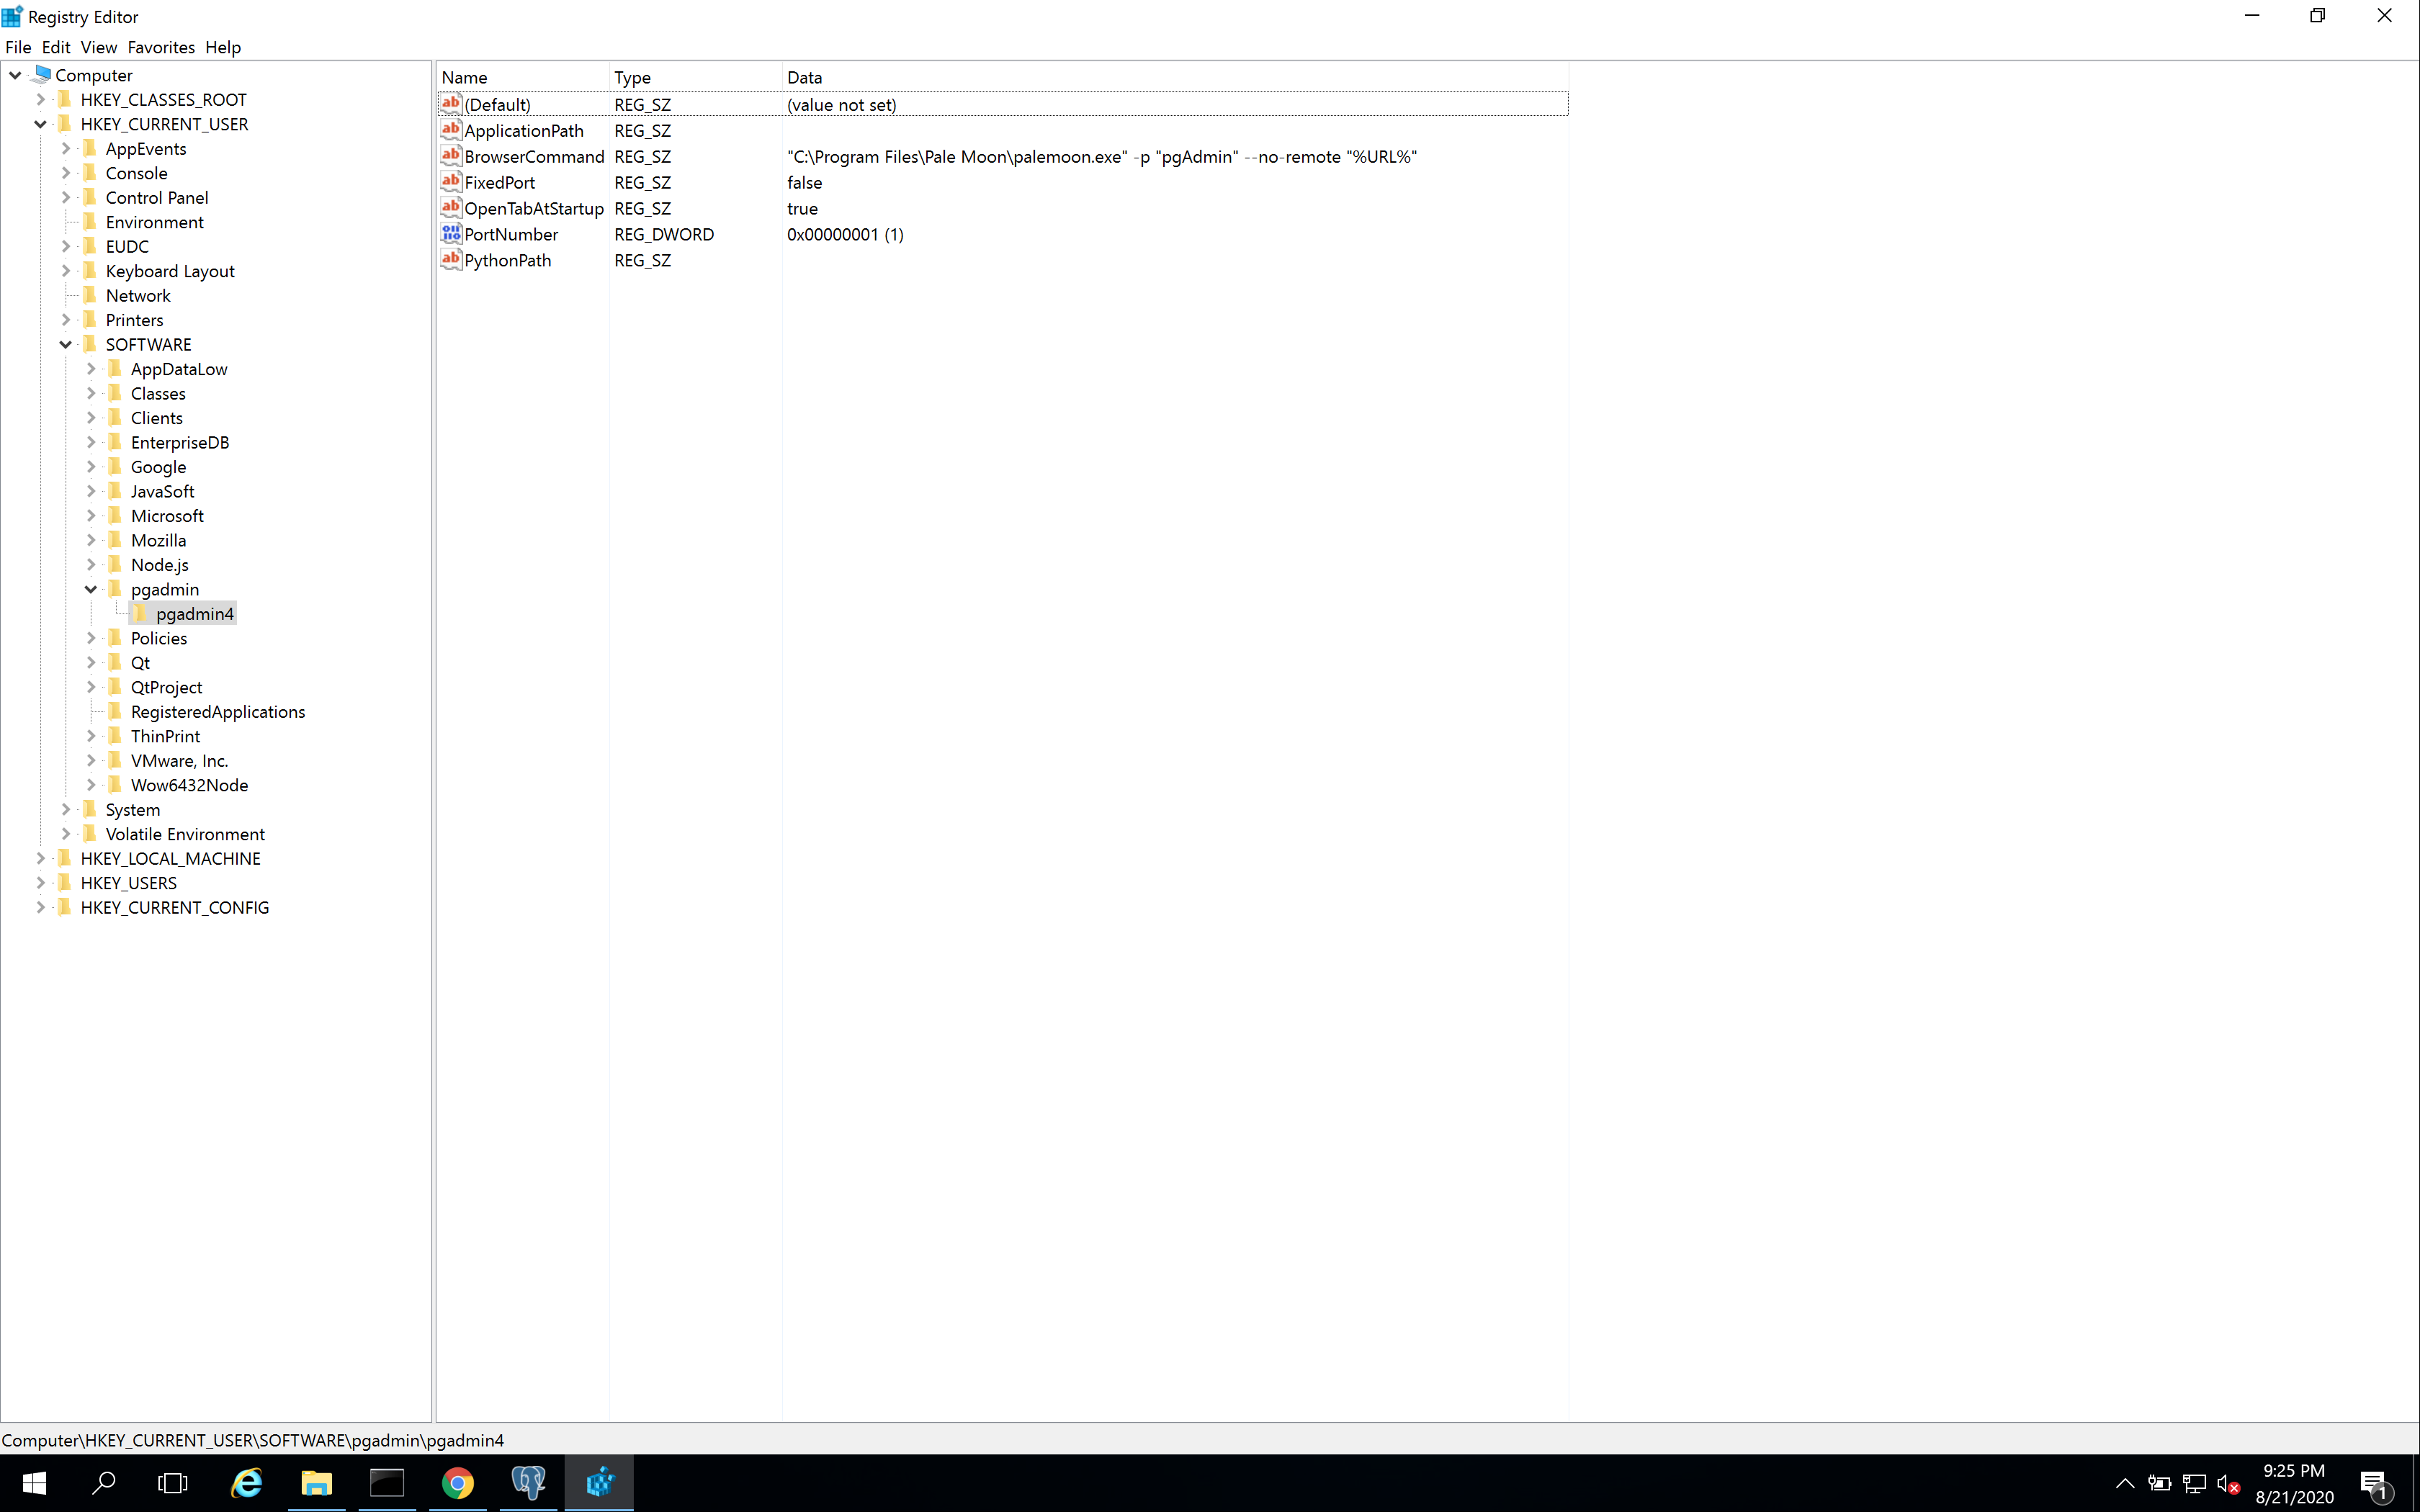Image resolution: width=2420 pixels, height=1512 pixels.
Task: Expand the Mozilla key
Action: coord(91,540)
